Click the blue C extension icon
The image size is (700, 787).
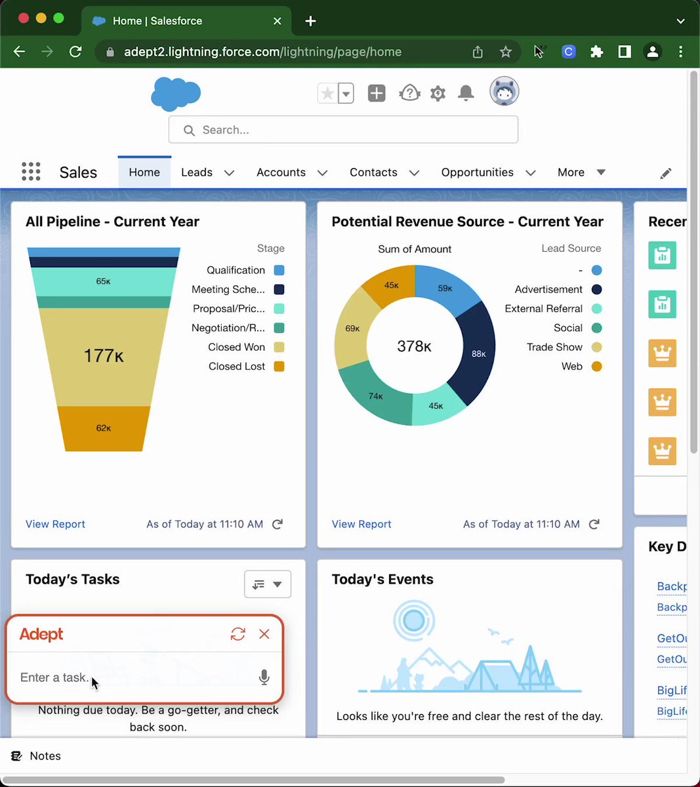tap(569, 52)
